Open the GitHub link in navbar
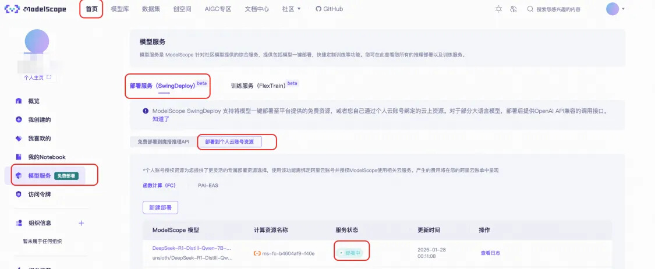 (x=329, y=9)
